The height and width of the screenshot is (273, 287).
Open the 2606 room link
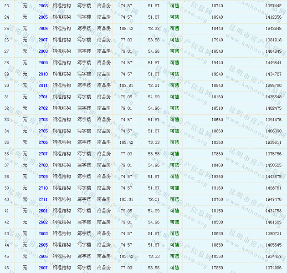(43, 256)
